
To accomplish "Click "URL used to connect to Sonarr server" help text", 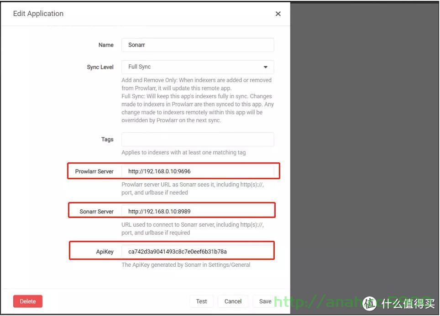I will 193,229.
